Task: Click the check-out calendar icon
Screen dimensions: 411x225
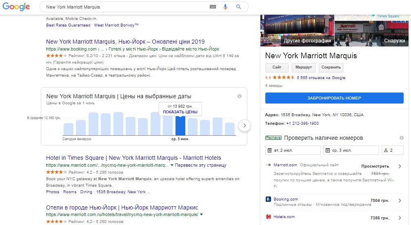Action: [328, 150]
